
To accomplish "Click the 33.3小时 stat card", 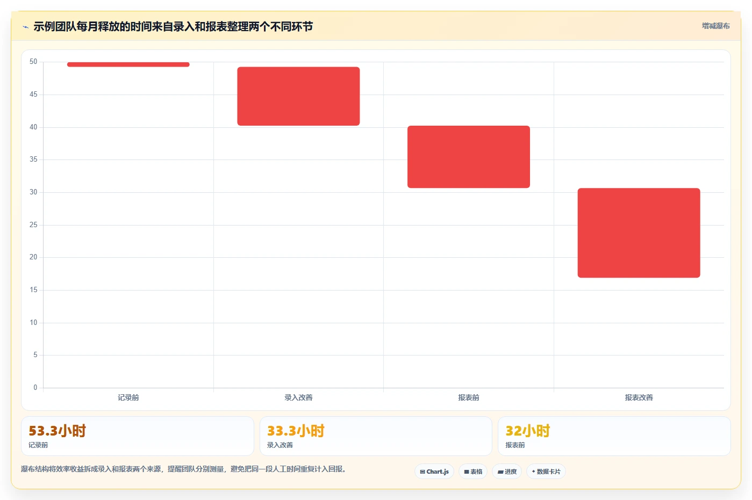I will [376, 436].
